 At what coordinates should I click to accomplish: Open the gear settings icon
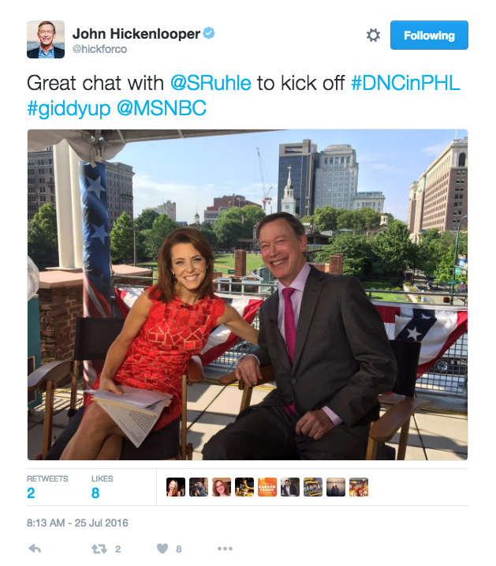tap(373, 36)
